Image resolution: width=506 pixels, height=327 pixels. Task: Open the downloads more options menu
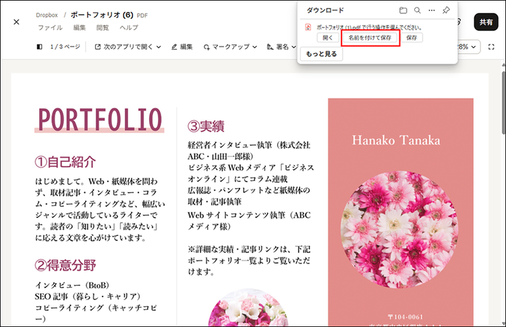tap(432, 10)
